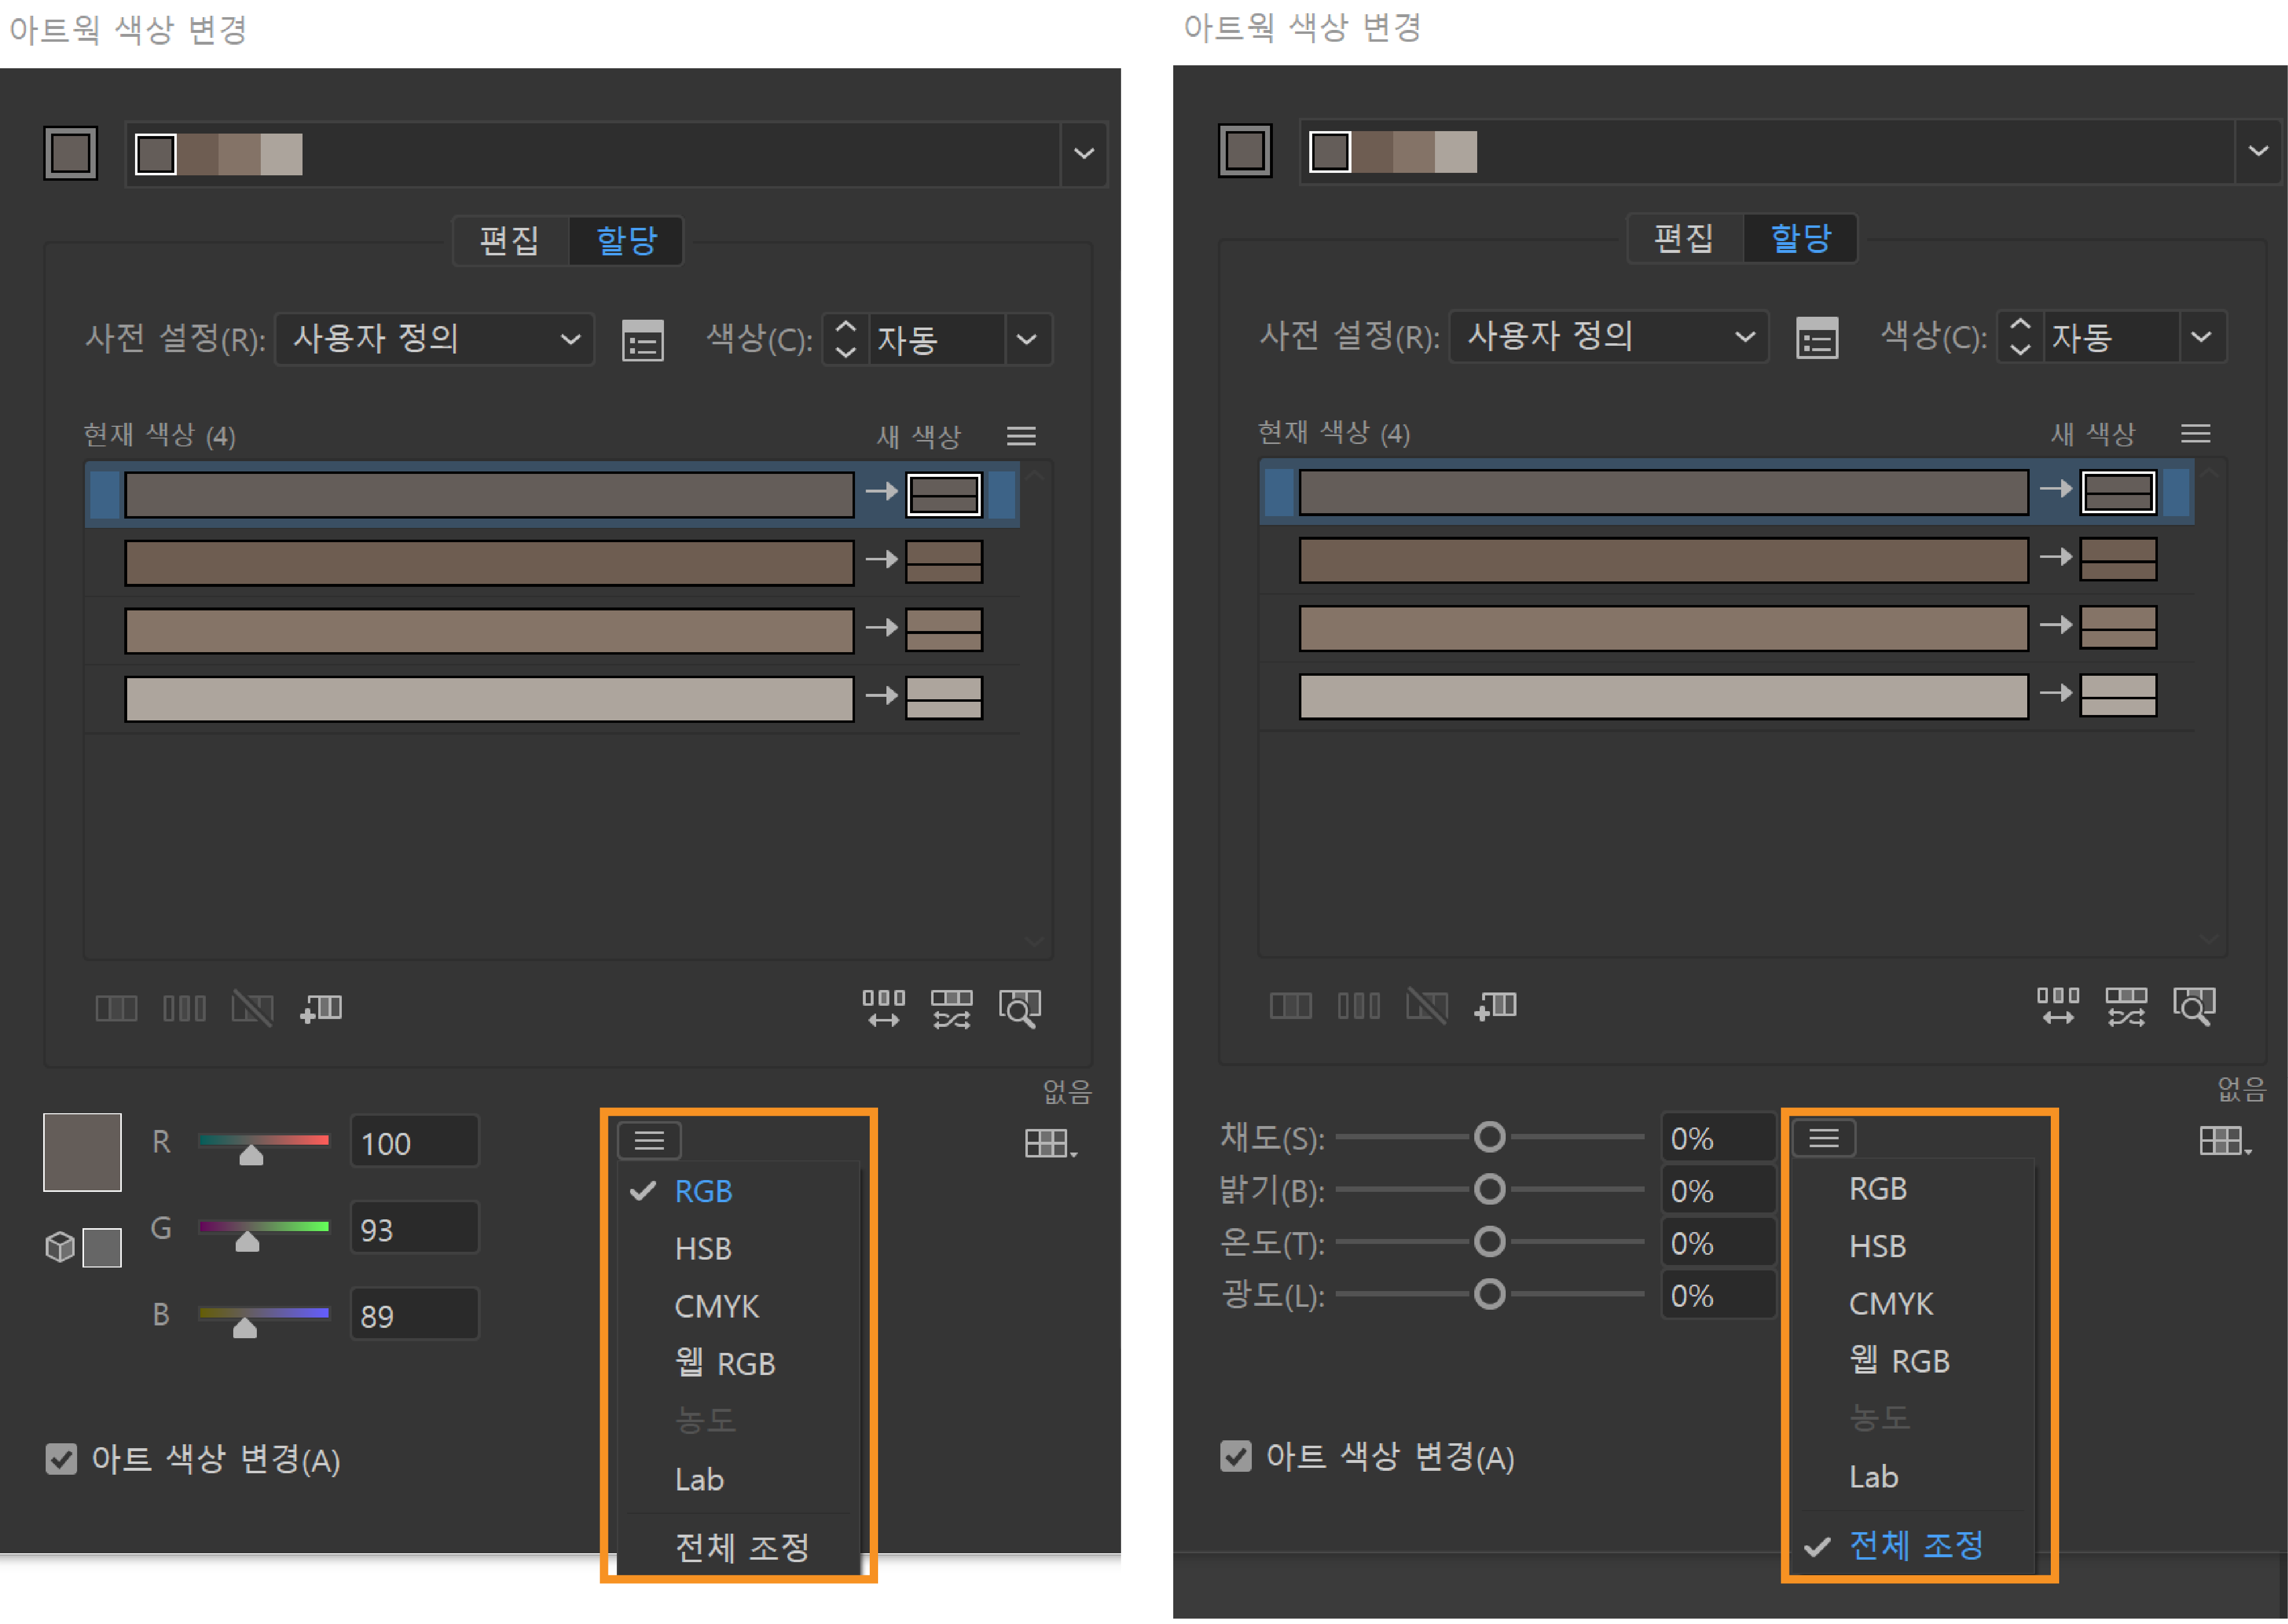Viewport: 2288px width, 1624px height.
Task: Select 할당 tab in right panel
Action: point(1800,238)
